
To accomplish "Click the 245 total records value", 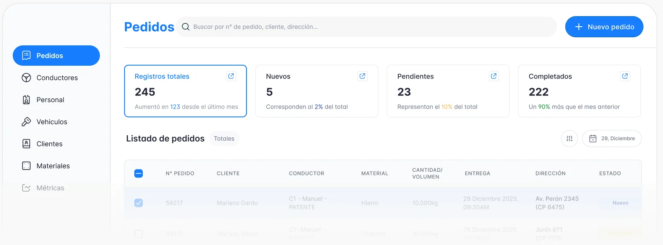I will 145,92.
